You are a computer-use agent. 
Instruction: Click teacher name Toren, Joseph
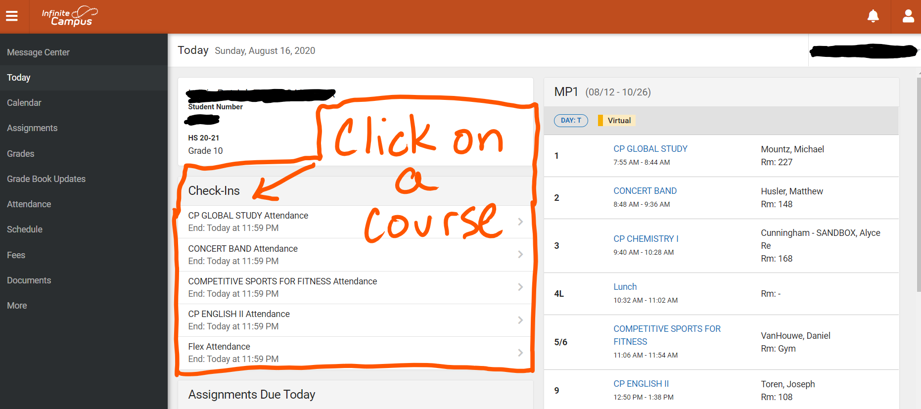click(788, 384)
